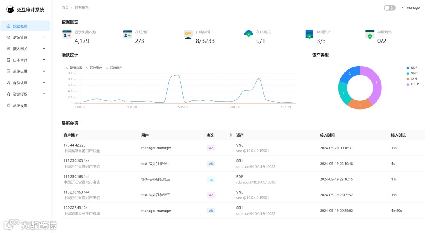The height and width of the screenshot is (233, 435).
Task: Click the 接入时长 column header
Action: [398, 135]
